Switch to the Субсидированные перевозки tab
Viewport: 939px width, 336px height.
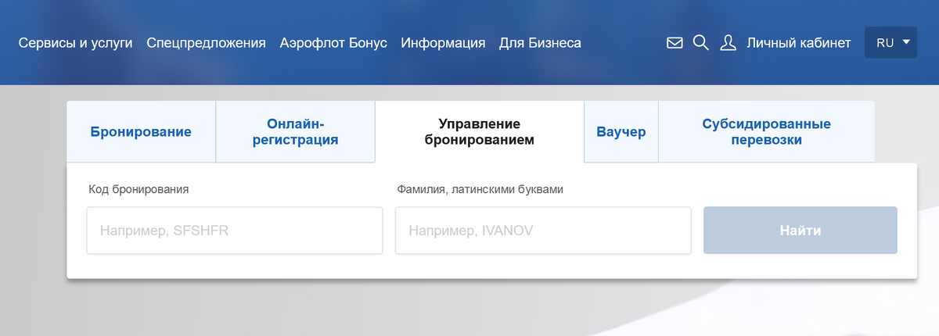[766, 132]
